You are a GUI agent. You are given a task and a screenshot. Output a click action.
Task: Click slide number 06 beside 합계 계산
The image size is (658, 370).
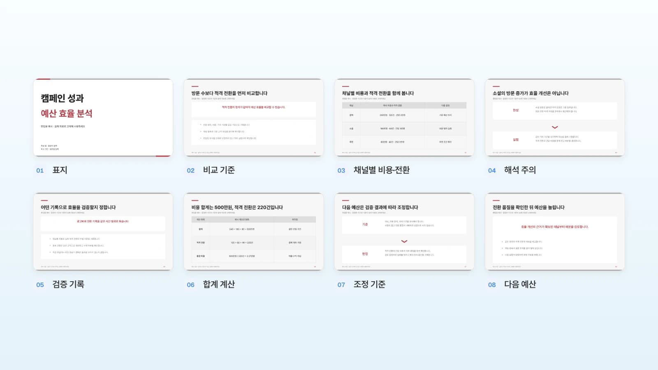(x=190, y=285)
